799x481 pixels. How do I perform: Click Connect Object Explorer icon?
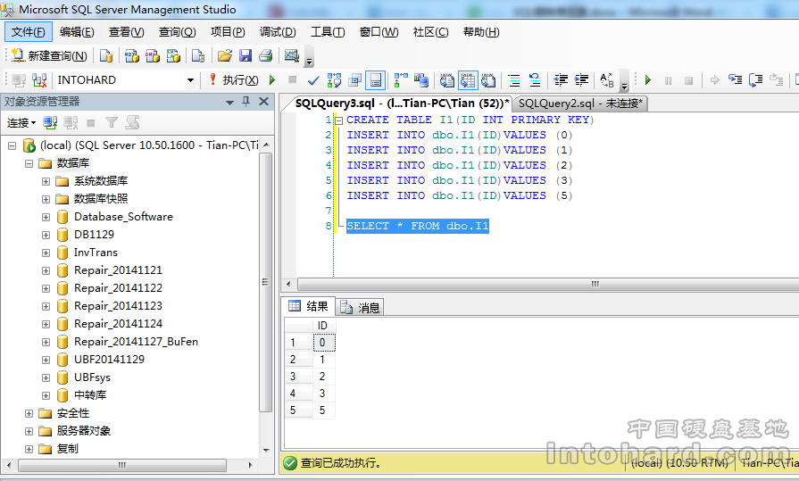click(x=51, y=122)
